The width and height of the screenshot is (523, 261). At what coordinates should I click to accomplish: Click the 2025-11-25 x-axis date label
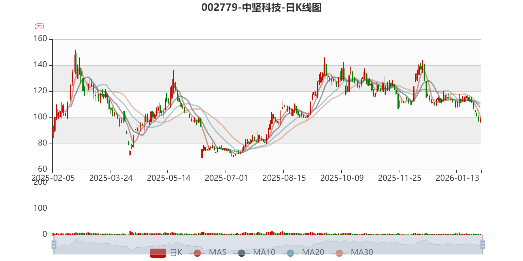399,178
